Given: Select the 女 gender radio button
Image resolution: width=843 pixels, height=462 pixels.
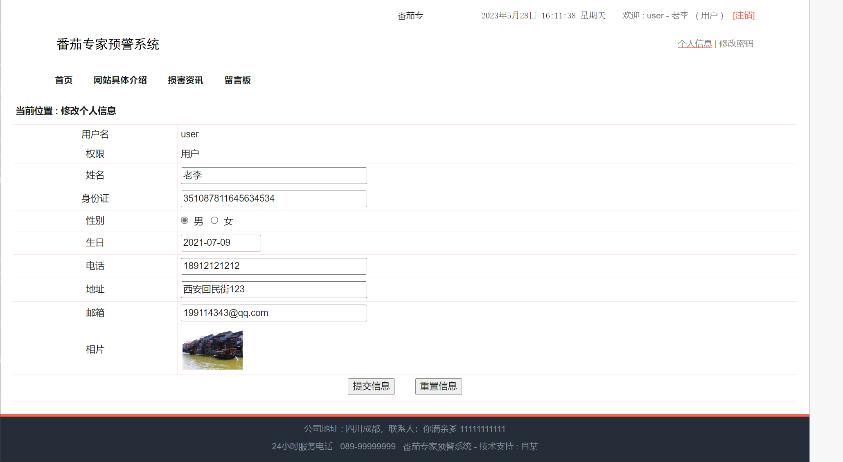Looking at the screenshot, I should click(x=214, y=220).
